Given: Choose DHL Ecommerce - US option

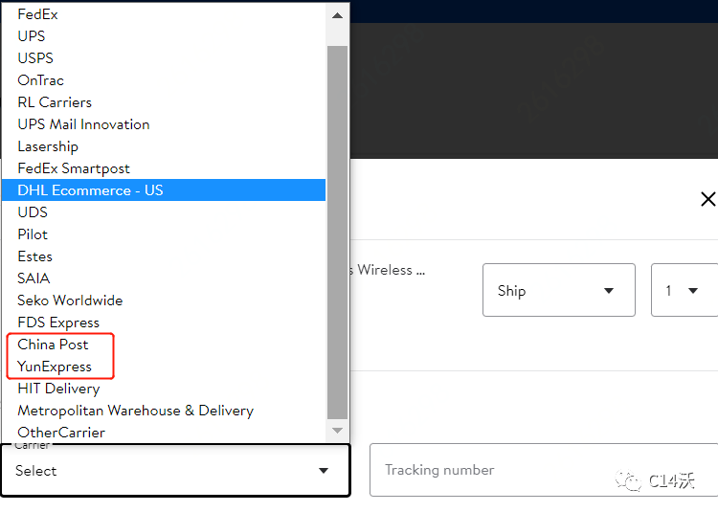Looking at the screenshot, I should click(90, 190).
